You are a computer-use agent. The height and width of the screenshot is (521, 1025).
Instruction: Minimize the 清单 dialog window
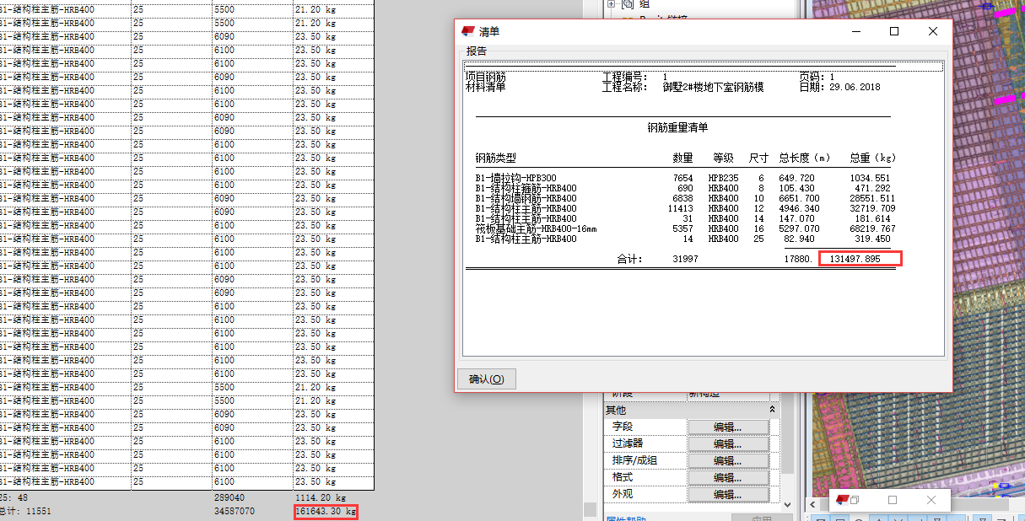pyautogui.click(x=855, y=31)
